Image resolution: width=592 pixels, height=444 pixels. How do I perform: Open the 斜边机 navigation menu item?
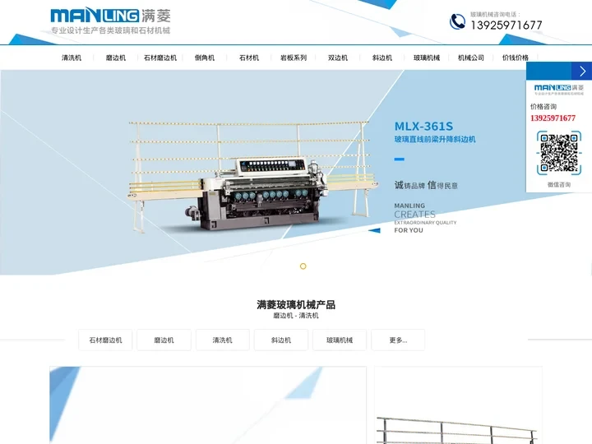click(382, 58)
